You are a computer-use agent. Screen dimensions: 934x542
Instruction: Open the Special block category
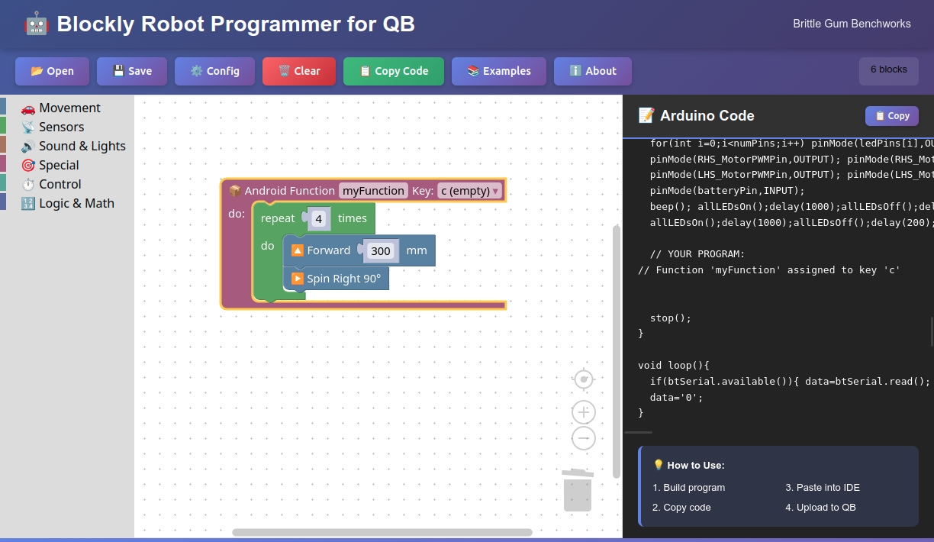tap(67, 165)
